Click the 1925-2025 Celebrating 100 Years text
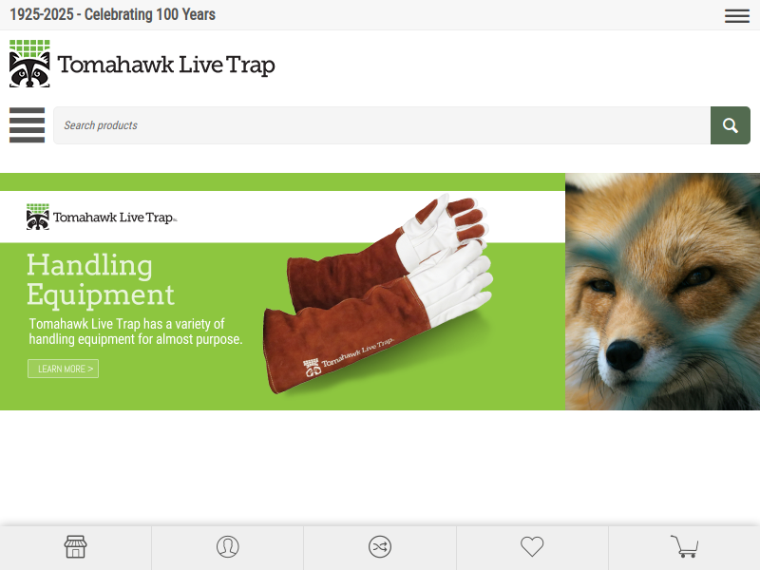760x570 pixels. click(112, 14)
